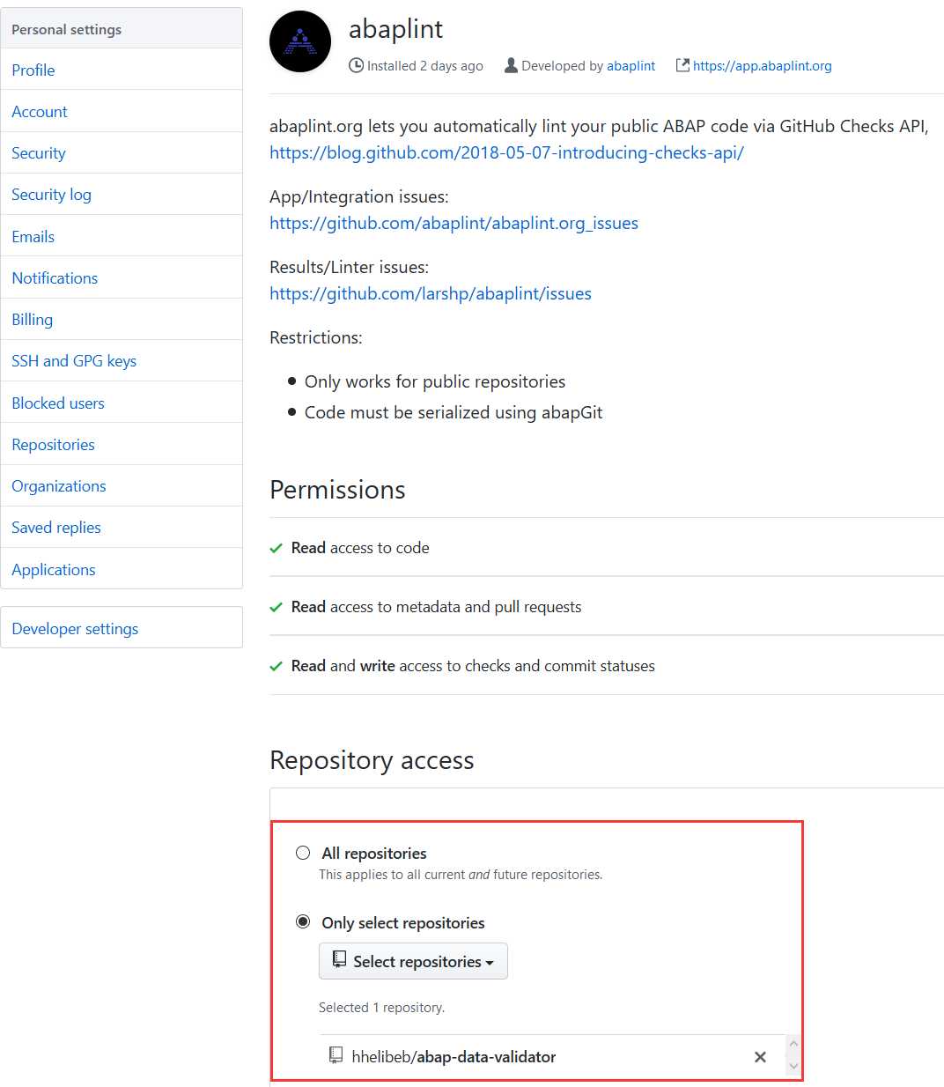The image size is (944, 1087).
Task: Click the abaplint app logo avatar
Action: point(300,41)
